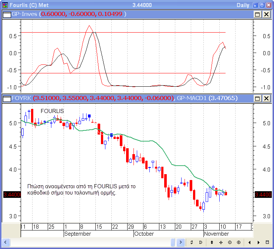Open the Fourlis window system menu icon

pos(4,5)
